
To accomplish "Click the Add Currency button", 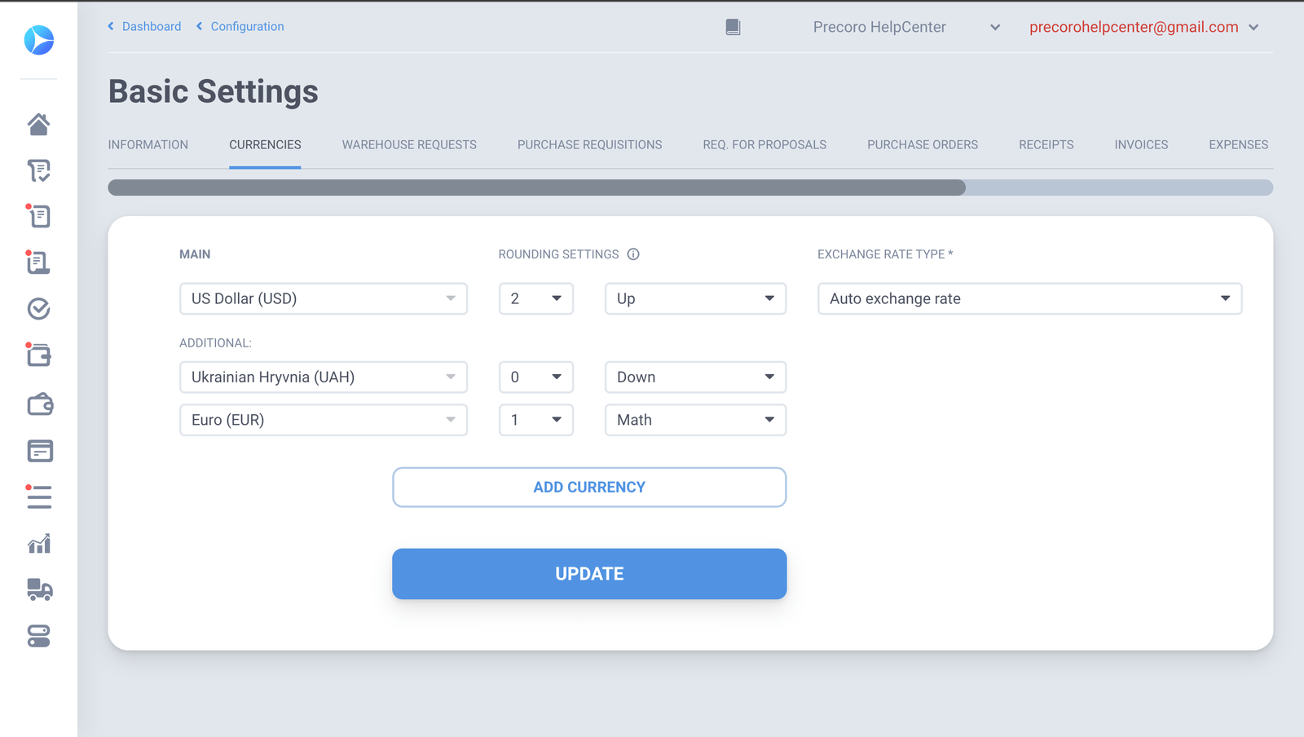I will 589,488.
